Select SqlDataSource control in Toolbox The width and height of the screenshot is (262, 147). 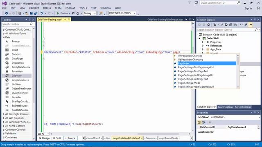point(20,106)
